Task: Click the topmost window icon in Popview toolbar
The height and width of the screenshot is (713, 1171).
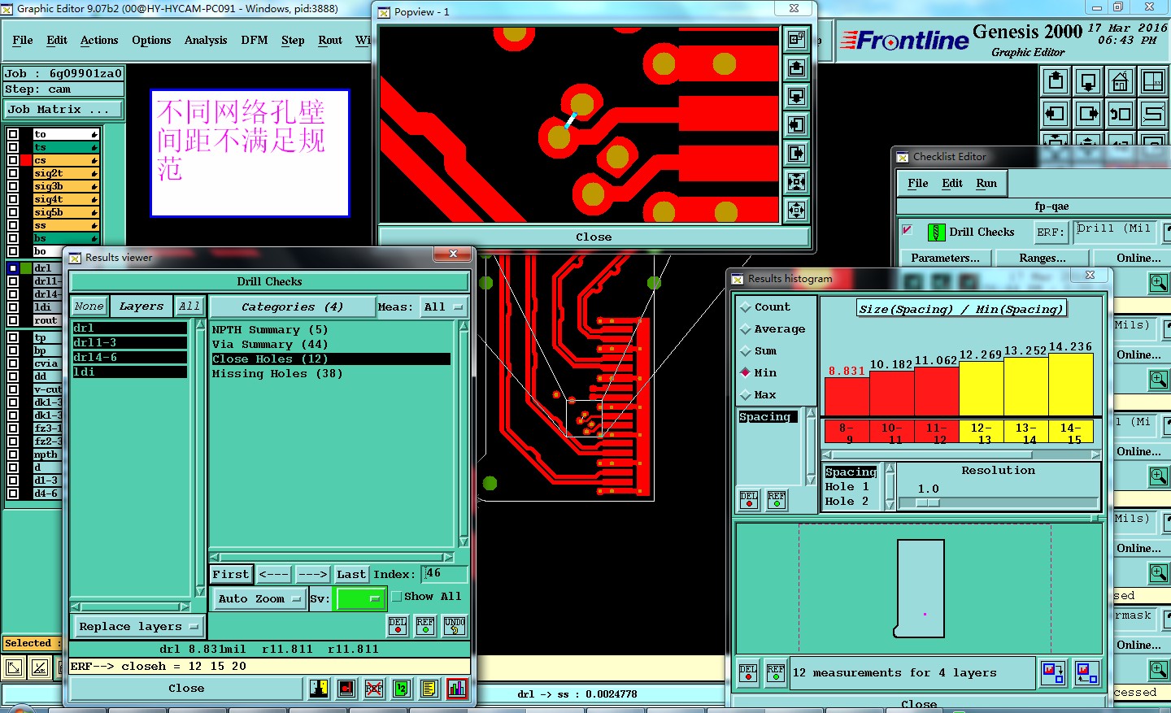Action: 797,39
